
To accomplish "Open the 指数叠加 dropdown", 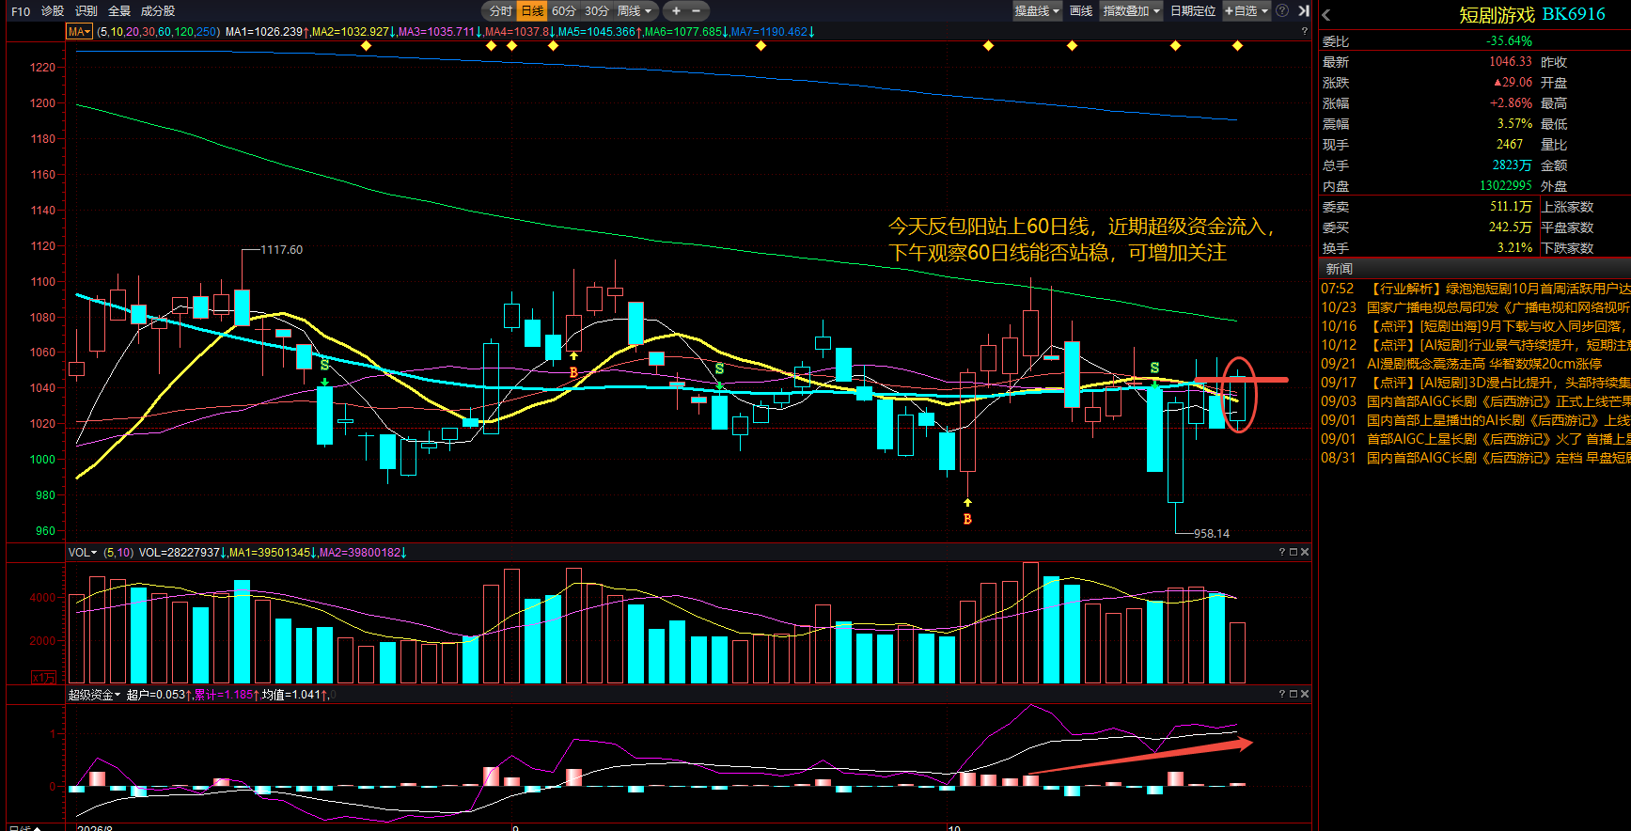I will [1132, 11].
